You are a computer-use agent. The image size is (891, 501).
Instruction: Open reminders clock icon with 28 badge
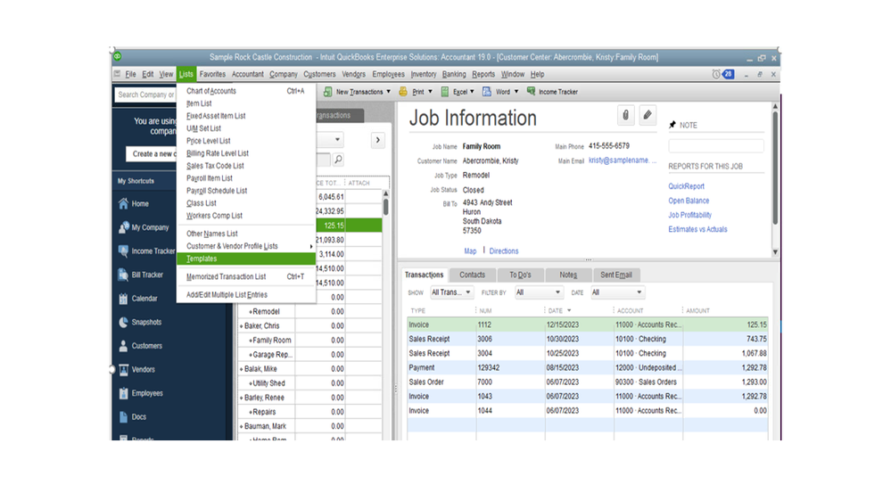[x=722, y=74]
